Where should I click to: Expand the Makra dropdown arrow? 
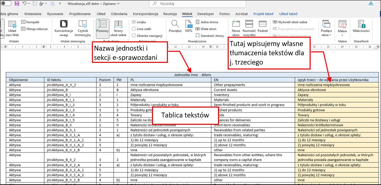(343, 35)
